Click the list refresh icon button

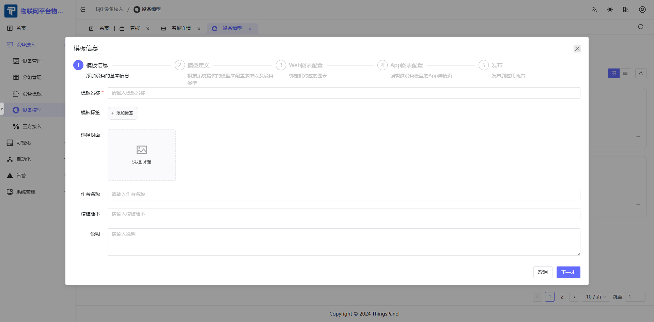tap(641, 73)
